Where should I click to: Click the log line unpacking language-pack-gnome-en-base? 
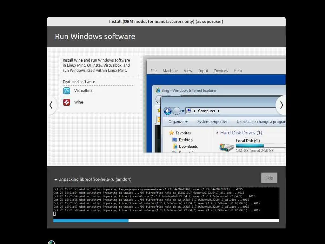148,189
